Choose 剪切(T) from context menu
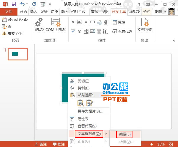The image size is (178, 147). [x=89, y=81]
